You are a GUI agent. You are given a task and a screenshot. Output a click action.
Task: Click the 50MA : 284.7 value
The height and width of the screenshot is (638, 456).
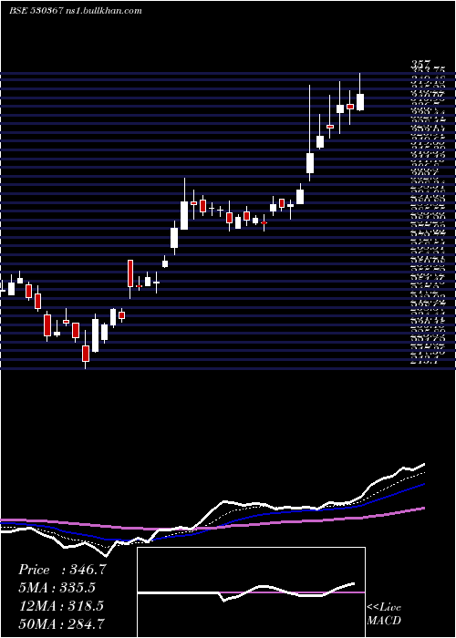(61, 623)
